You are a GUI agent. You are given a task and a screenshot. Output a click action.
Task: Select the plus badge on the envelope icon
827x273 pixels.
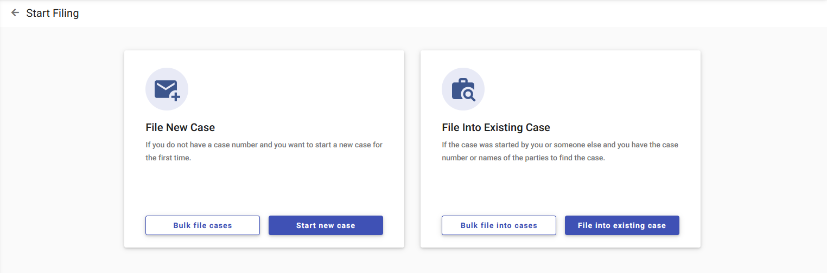pyautogui.click(x=175, y=97)
